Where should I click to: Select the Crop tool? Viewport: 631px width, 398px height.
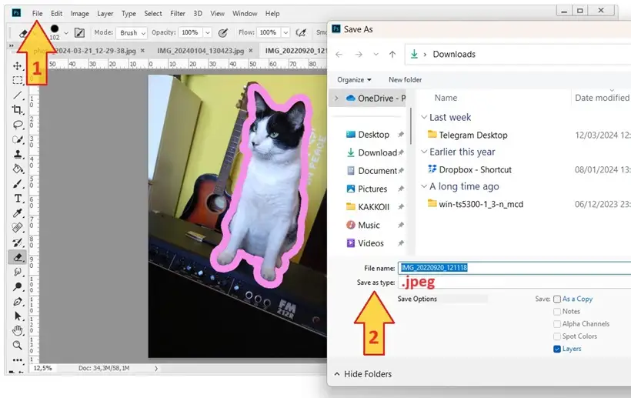point(17,109)
